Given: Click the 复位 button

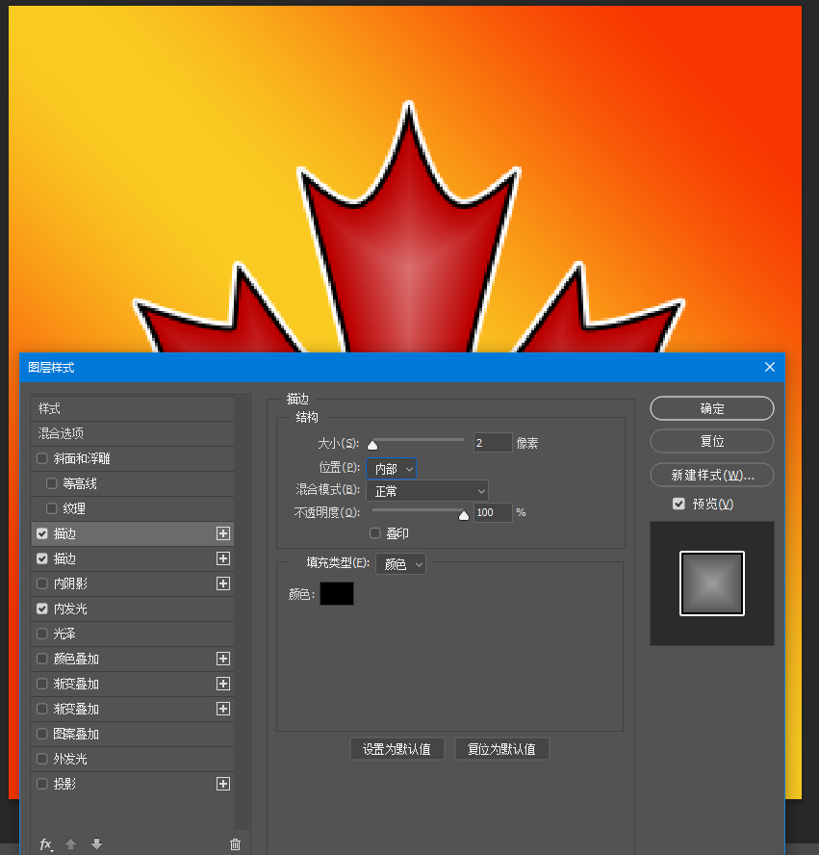Looking at the screenshot, I should 711,441.
